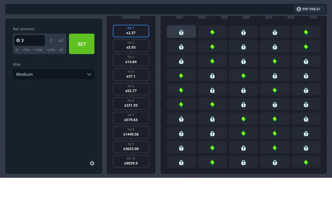
Task: Click the hit 7 x579.83 multiplier
Action: pos(131,118)
